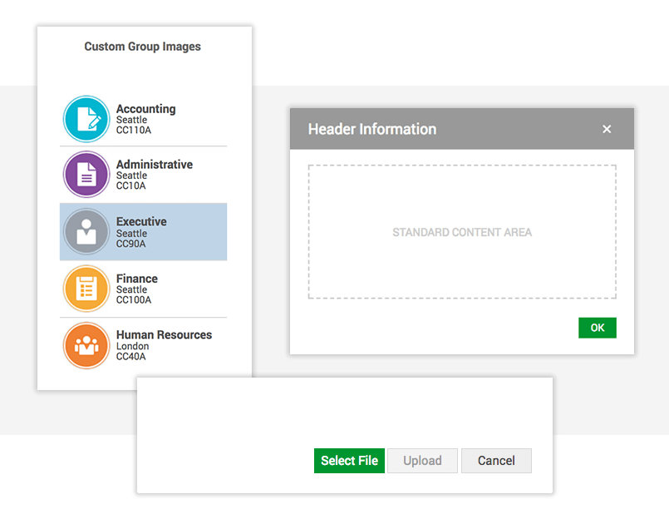Screen dimensions: 669x519
Task: Click the orange Human Resources group icon
Action: (86, 345)
